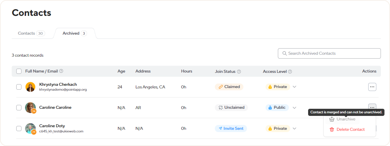
Task: Select the Caroline Doty row checkbox
Action: [19, 129]
